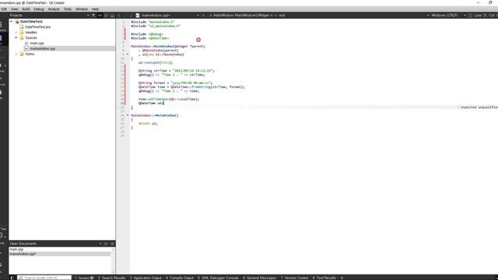Open the 7 Version Control pane
Image resolution: width=498 pixels, height=280 pixels.
[x=294, y=278]
